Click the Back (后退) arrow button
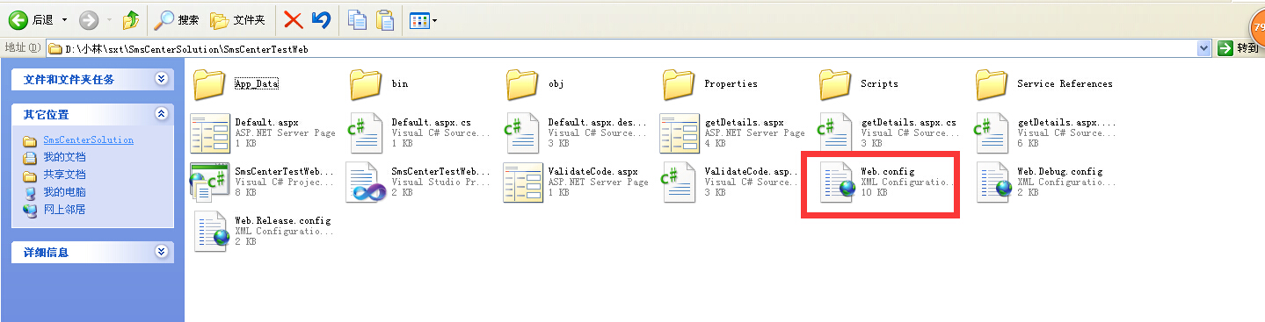The width and height of the screenshot is (1265, 322). 18,19
